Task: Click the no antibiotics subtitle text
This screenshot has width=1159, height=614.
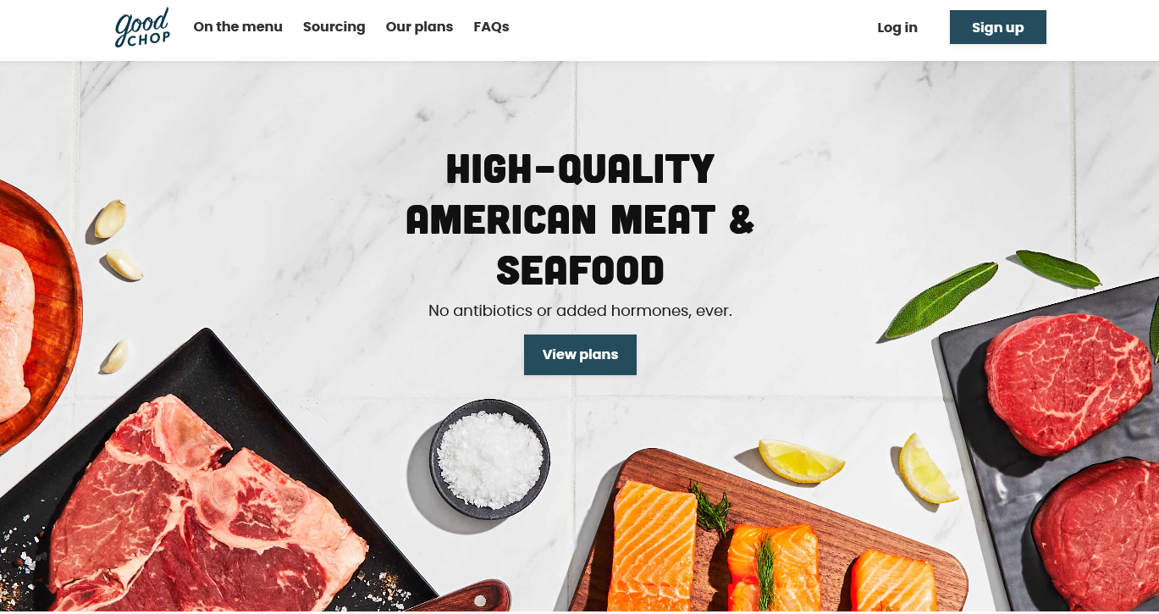Action: [x=580, y=311]
